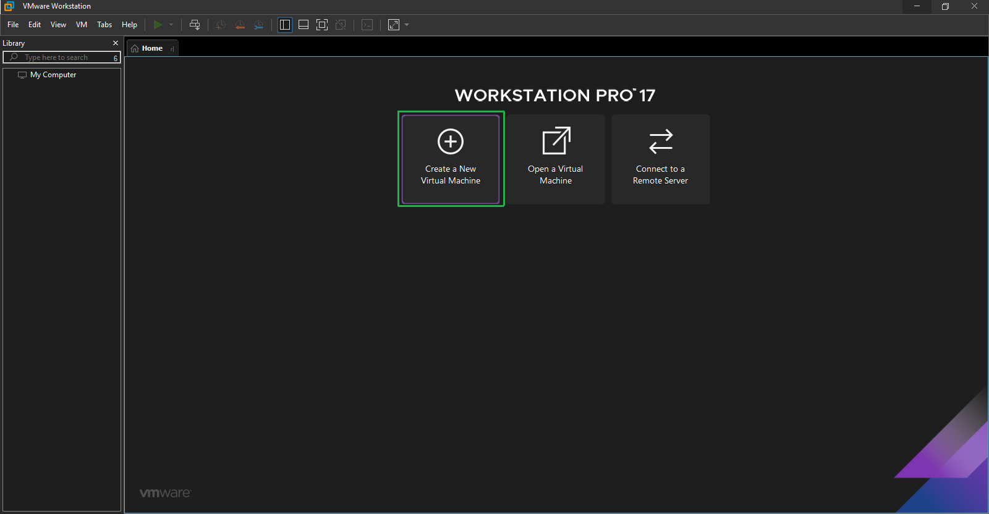Click the Open a Virtual Machine tile
The width and height of the screenshot is (989, 514).
click(x=556, y=159)
